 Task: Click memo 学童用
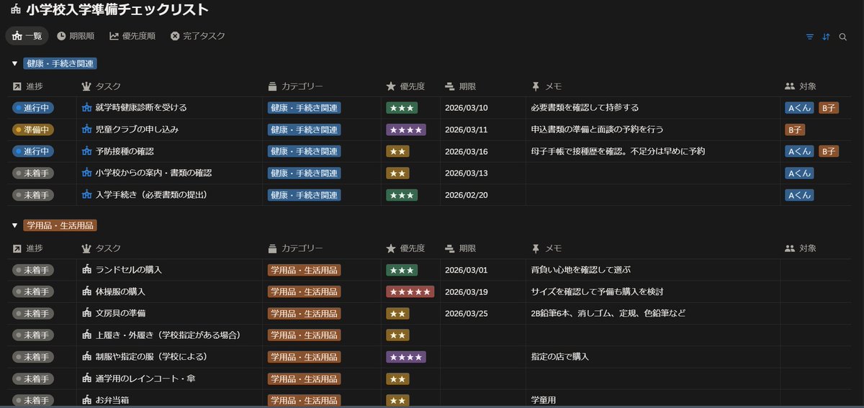point(544,400)
